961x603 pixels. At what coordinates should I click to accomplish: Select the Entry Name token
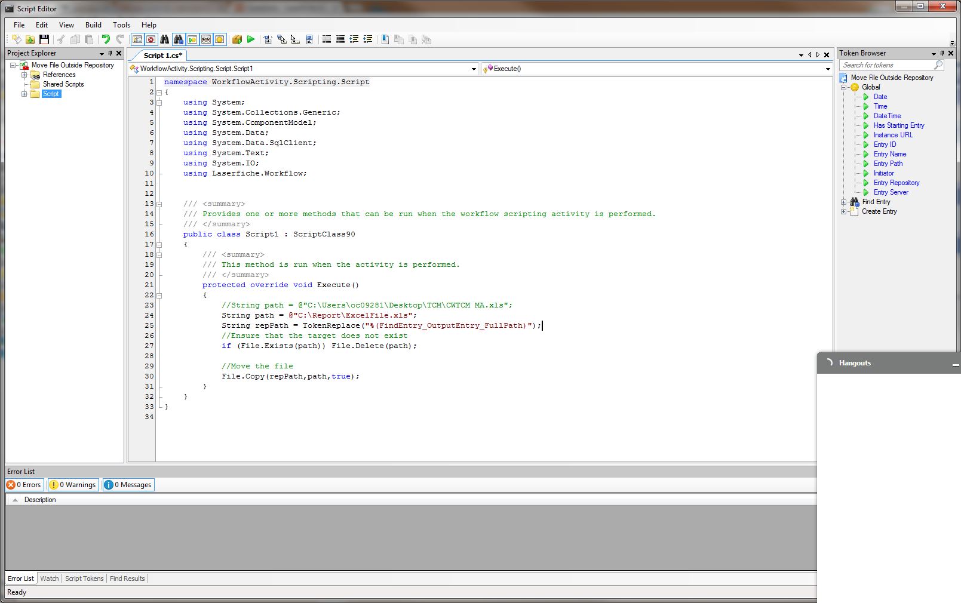889,154
